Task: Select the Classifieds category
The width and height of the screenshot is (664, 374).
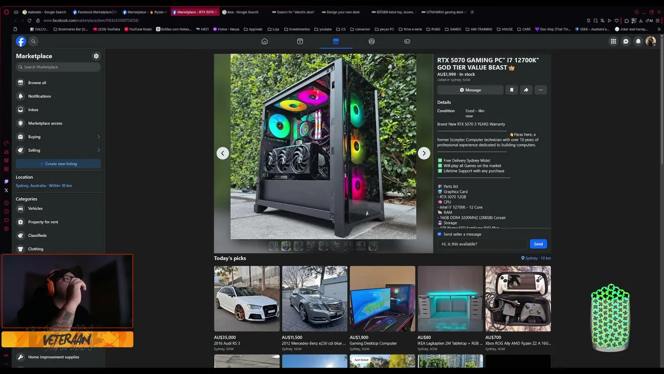Action: 58,235
